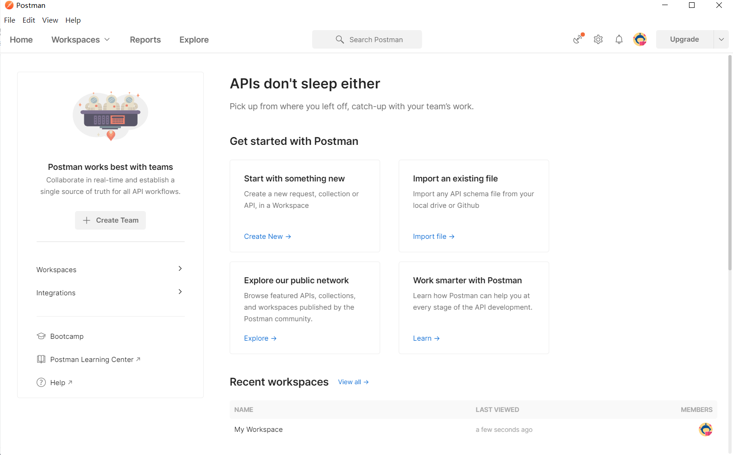
Task: Click Workspaces label in sidebar
Action: (56, 270)
